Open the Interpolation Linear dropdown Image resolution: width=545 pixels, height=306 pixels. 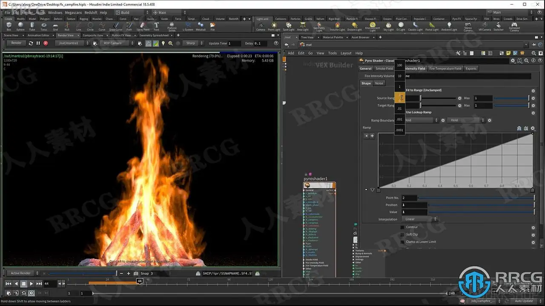tap(420, 219)
